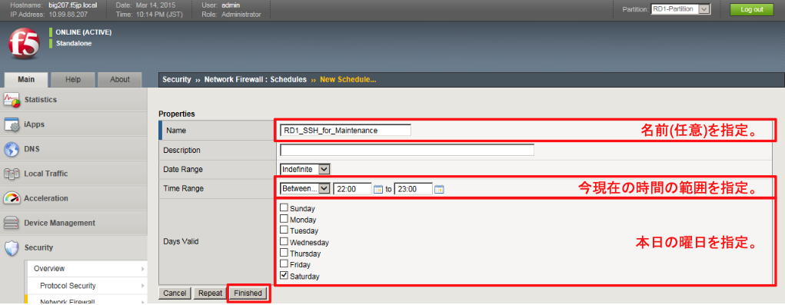Switch to the Main tab
785x305 pixels.
click(x=26, y=79)
